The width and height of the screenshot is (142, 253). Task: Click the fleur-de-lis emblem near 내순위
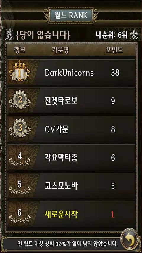coord(134,34)
